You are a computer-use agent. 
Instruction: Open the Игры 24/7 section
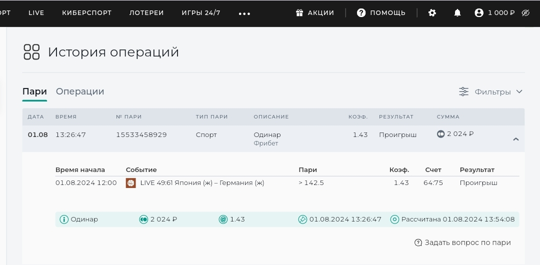pyautogui.click(x=201, y=13)
